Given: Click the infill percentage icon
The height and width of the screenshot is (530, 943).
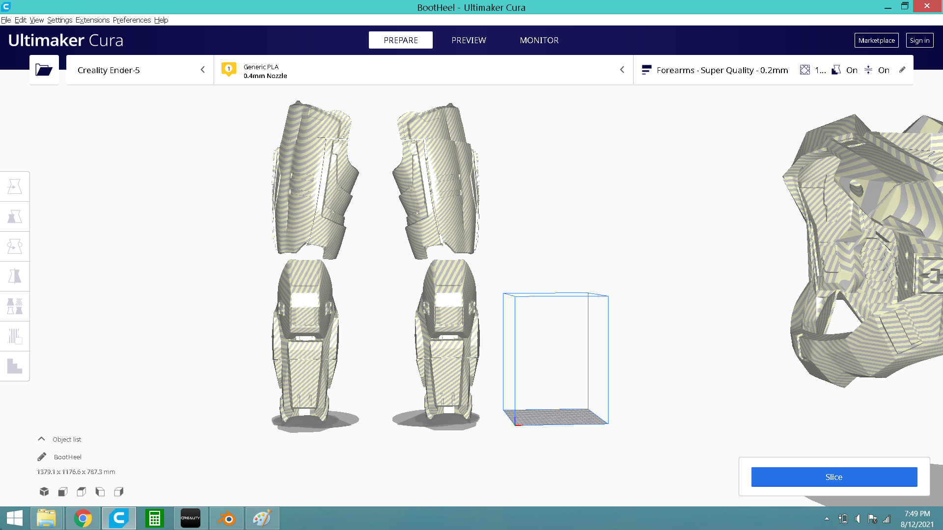Looking at the screenshot, I should (x=804, y=70).
